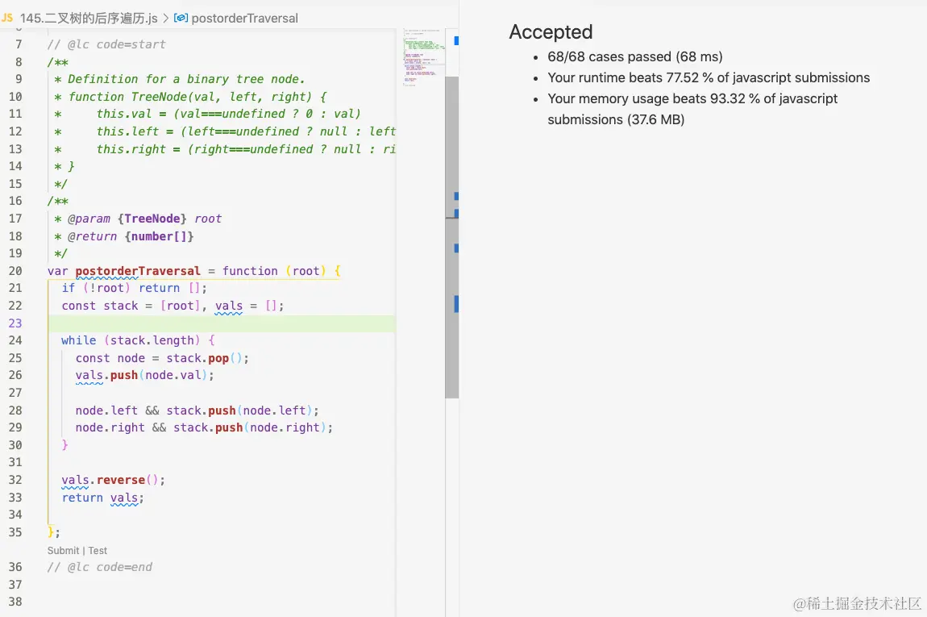Click 'while (stack.length) {' line
Viewport: 927px width, 617px height.
[x=138, y=340]
